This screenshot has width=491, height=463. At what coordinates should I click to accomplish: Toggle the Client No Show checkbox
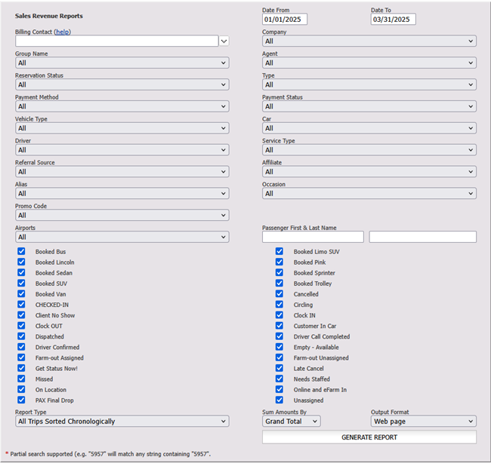coord(21,315)
